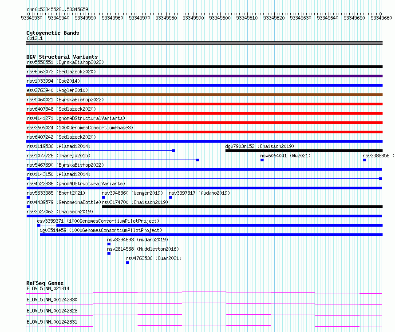Click the red esv3609024 variant bar
Screen dimensions: 395x332
coord(204,132)
